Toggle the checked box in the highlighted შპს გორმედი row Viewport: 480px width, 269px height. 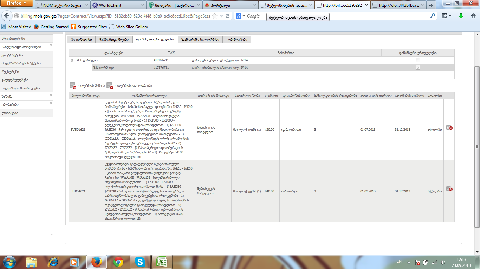pyautogui.click(x=418, y=68)
